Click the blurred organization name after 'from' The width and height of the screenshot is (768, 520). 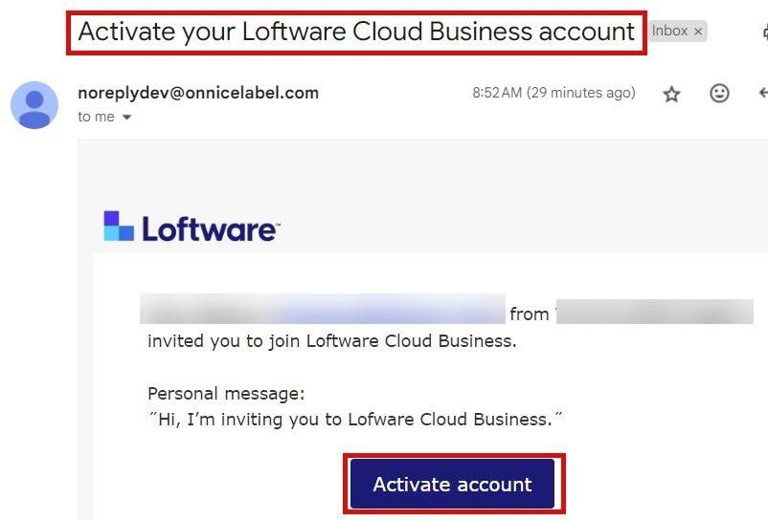(654, 312)
